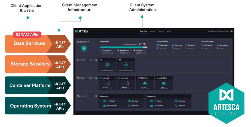The image size is (251, 127).
Task: Open the Alerts tab
Action: pyautogui.click(x=169, y=31)
